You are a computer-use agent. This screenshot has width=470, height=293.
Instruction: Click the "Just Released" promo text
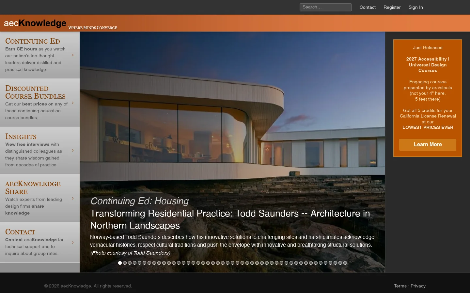[428, 48]
